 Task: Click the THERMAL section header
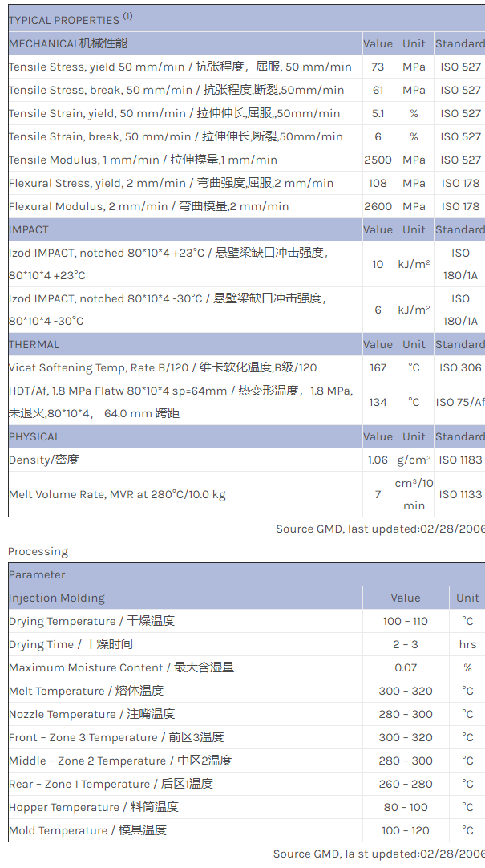point(34,344)
